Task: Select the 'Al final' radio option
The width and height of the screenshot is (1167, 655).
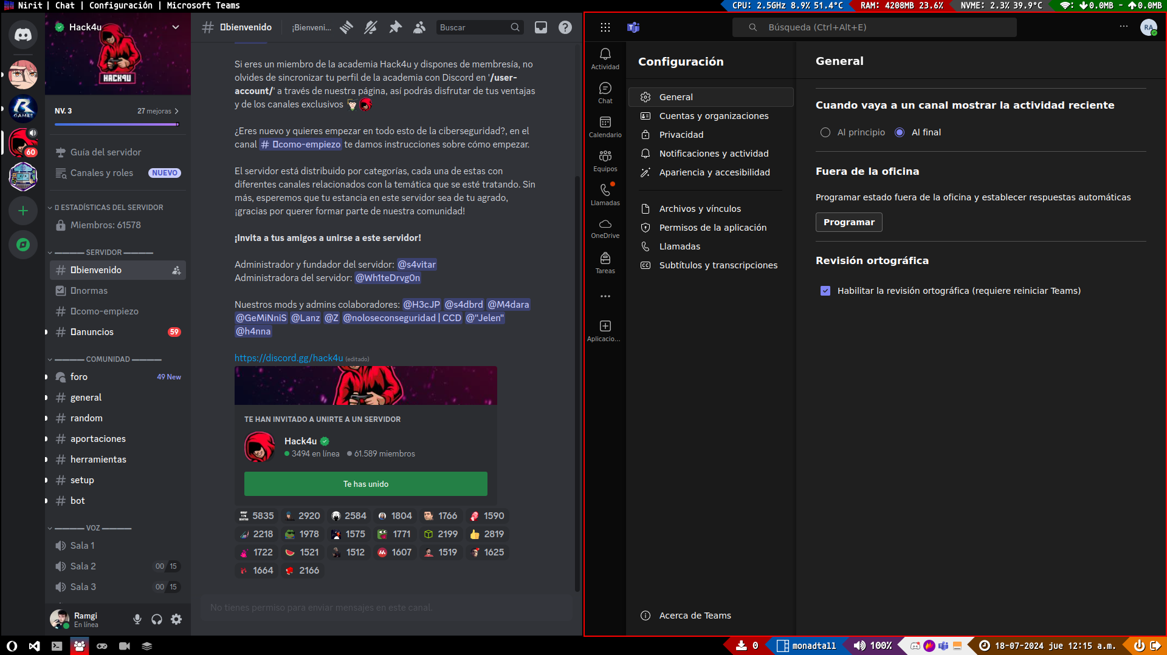Action: point(900,132)
